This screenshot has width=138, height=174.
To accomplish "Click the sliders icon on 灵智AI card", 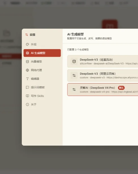I will point(74,89).
